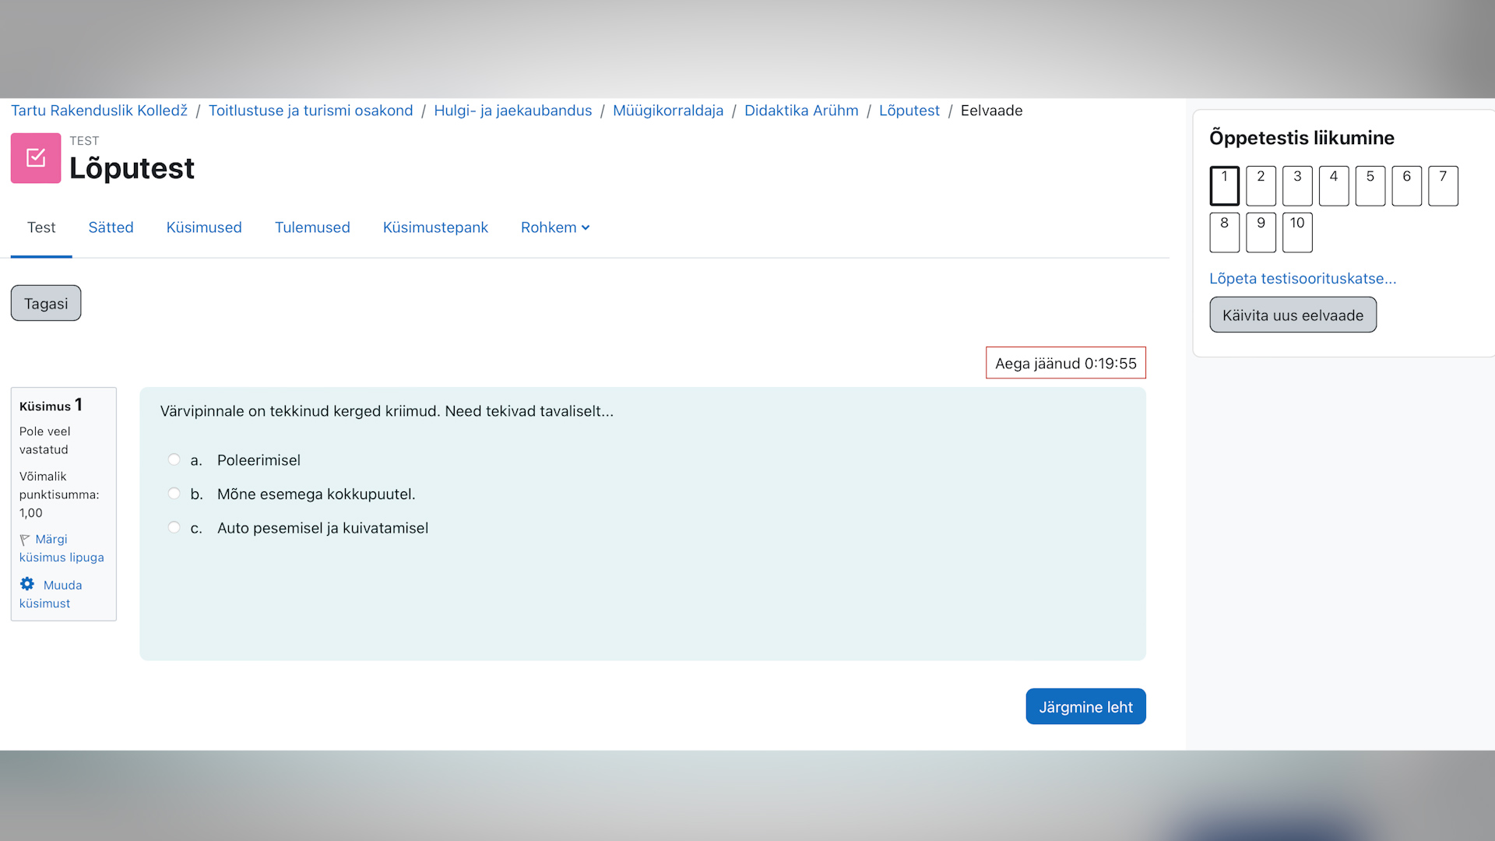Screen dimensions: 1495x841
Task: Expand the Rohkem dropdown menu
Action: [554, 227]
